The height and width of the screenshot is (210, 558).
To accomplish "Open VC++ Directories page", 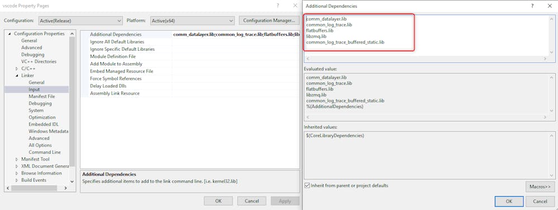I will click(x=39, y=61).
